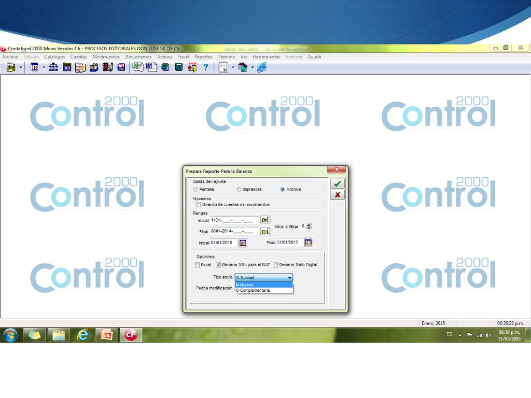Screen dimensions: 531x398
Task: Click the checked document page icon
Action: point(223,68)
